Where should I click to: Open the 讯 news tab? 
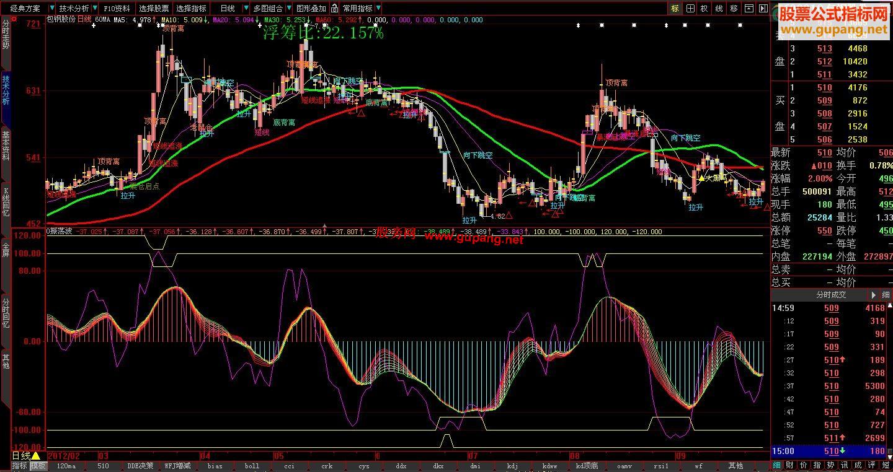click(x=845, y=465)
